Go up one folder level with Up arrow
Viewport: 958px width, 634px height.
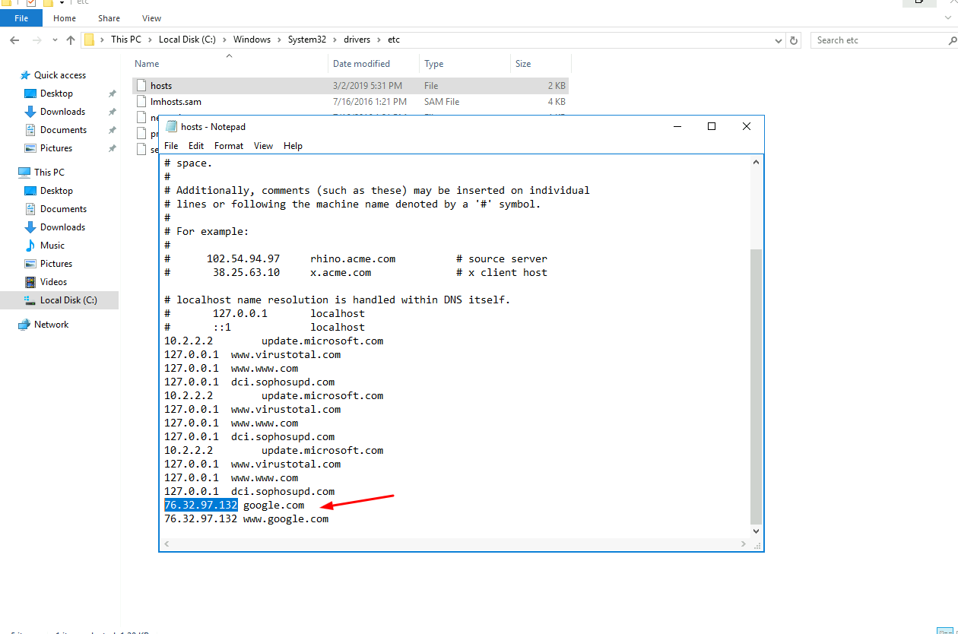click(x=71, y=40)
